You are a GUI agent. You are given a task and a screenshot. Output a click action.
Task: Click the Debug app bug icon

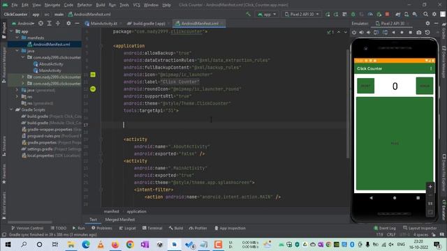click(353, 14)
